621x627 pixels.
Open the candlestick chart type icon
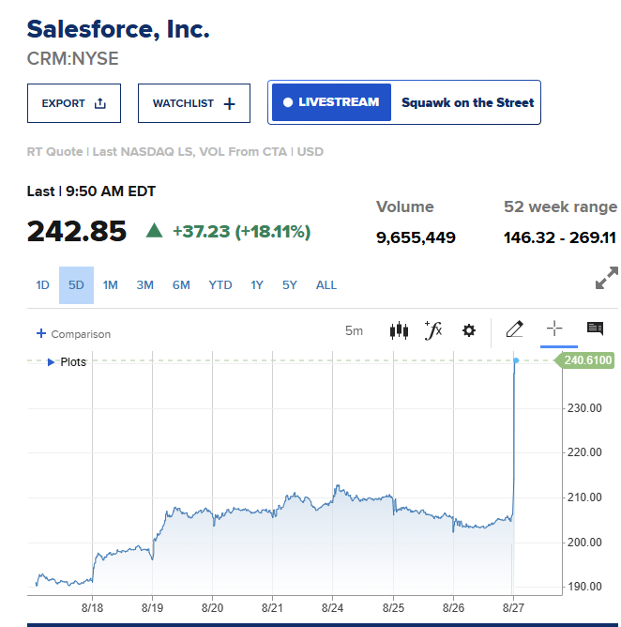tap(399, 330)
